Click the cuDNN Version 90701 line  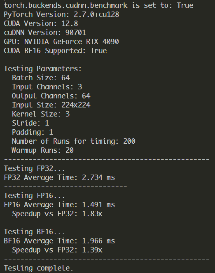[x=45, y=33]
